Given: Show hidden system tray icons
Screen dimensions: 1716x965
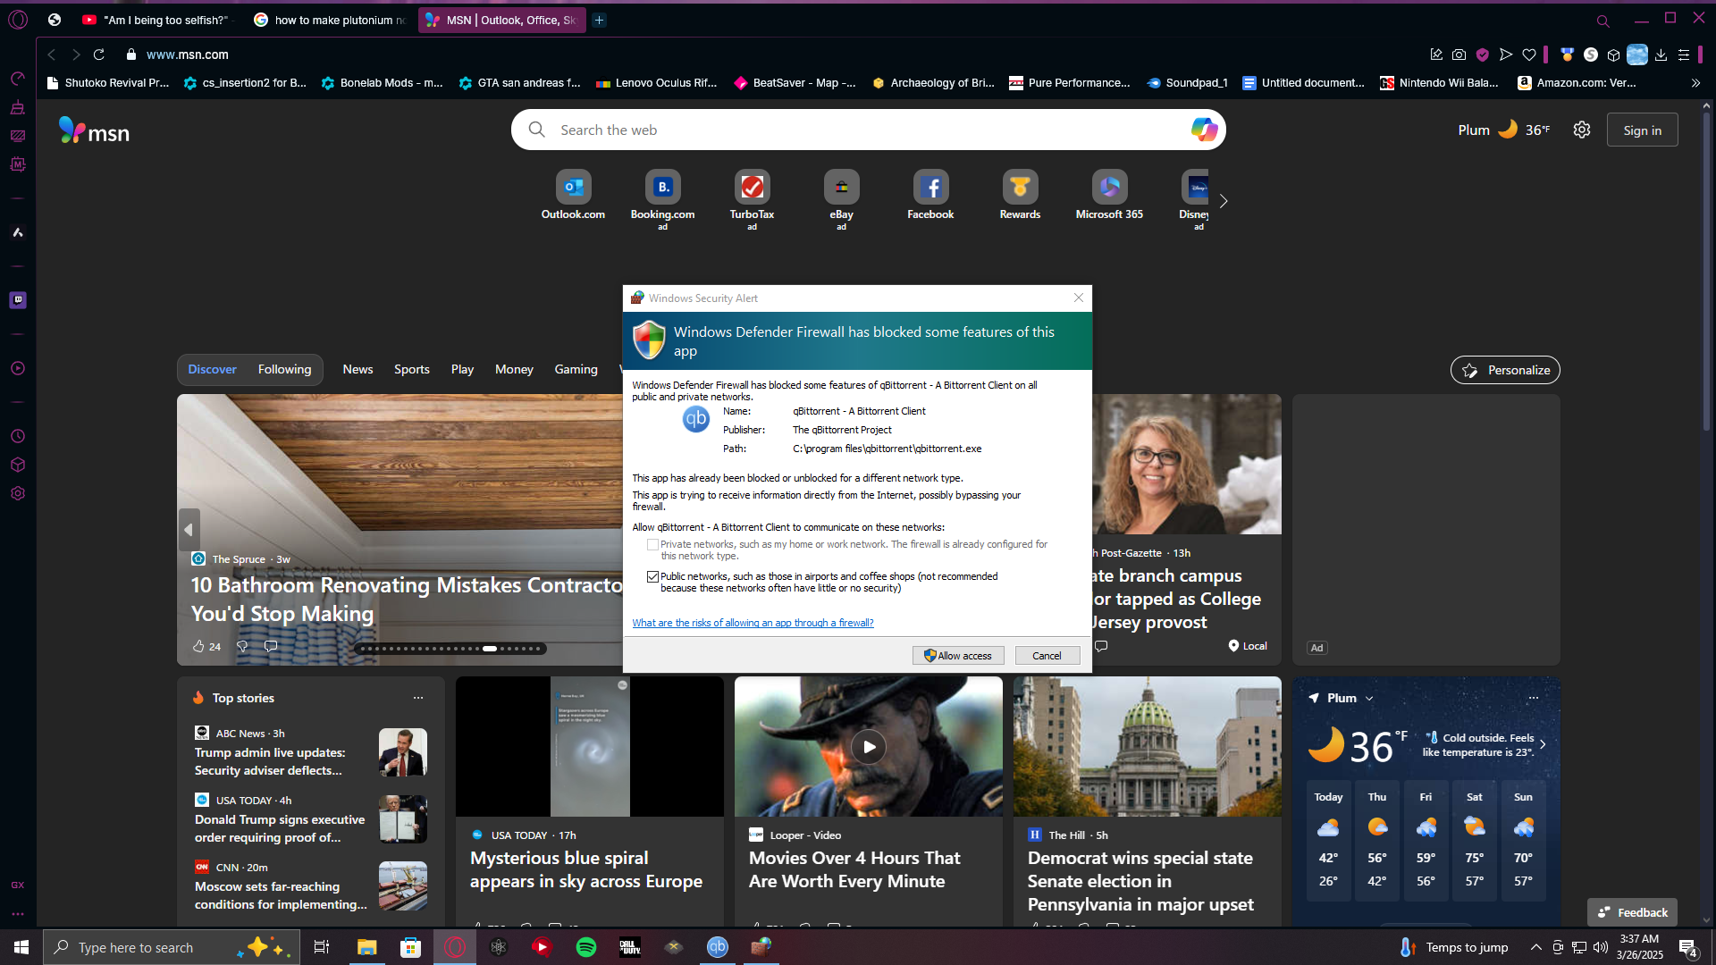Looking at the screenshot, I should pyautogui.click(x=1535, y=947).
